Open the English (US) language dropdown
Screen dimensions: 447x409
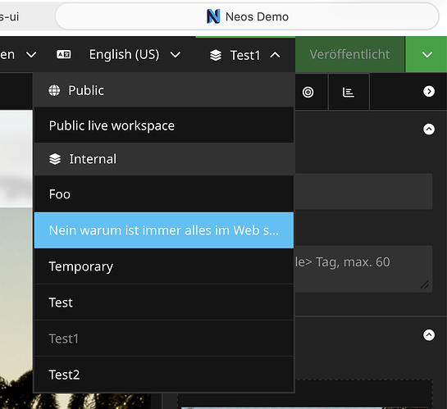[x=135, y=54]
